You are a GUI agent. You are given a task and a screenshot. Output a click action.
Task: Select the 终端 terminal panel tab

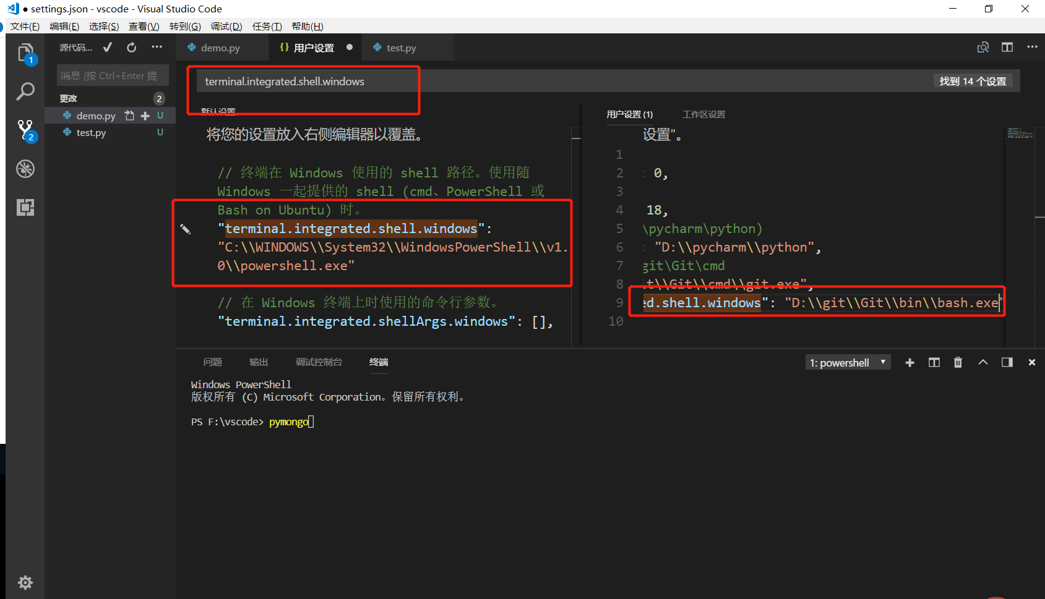[379, 362]
